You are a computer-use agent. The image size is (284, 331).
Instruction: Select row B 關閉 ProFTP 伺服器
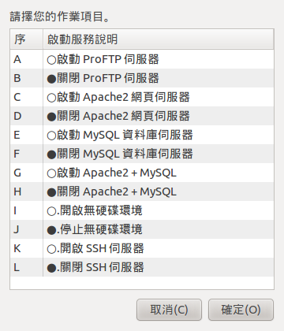coord(142,78)
